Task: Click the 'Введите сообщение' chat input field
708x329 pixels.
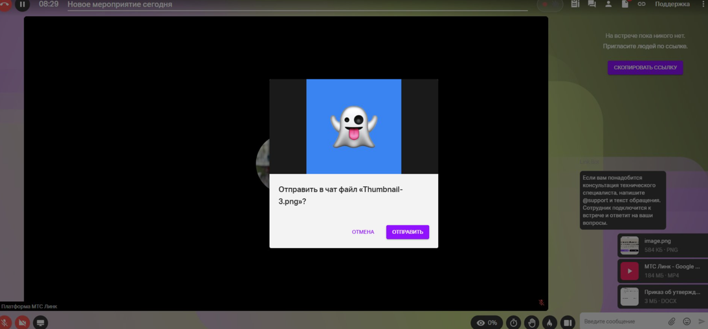Action: point(623,321)
